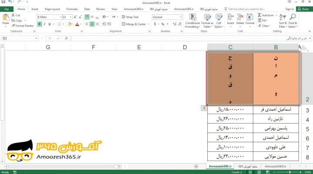The image size is (313, 174).
Task: Open the font name dropdown
Action: (61, 17)
